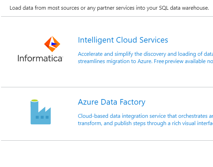Click the 'Load data from most sources' header text
Screen dimensions: 213x167
coord(44,8)
